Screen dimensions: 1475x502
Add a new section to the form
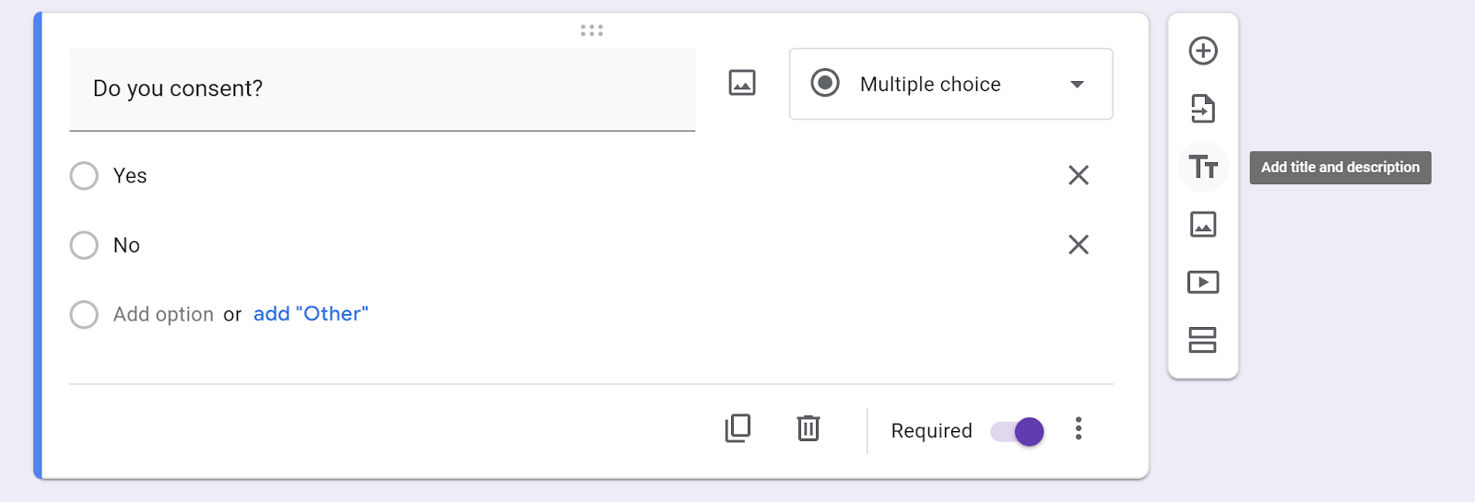1203,340
